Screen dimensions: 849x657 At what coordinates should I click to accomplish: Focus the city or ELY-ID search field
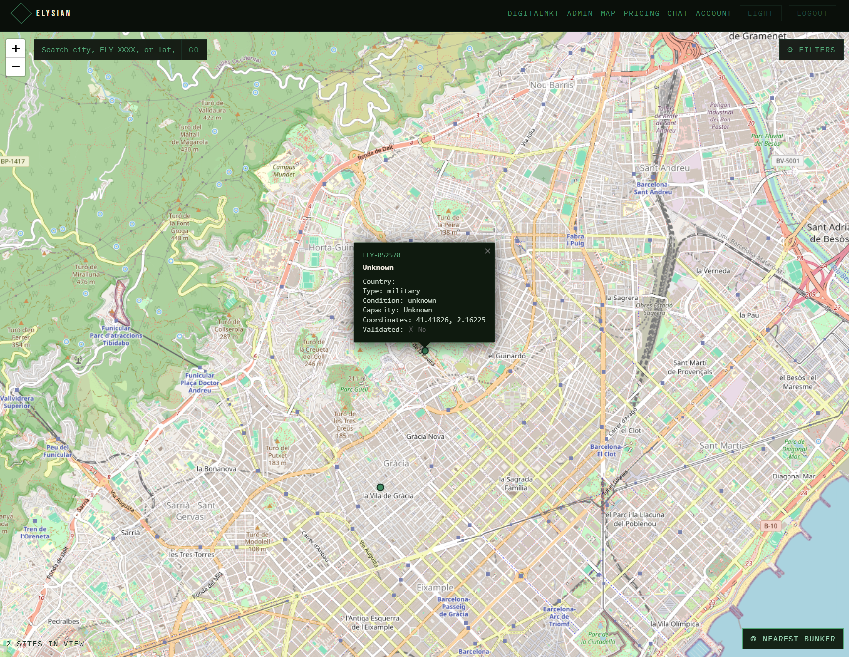tap(107, 50)
